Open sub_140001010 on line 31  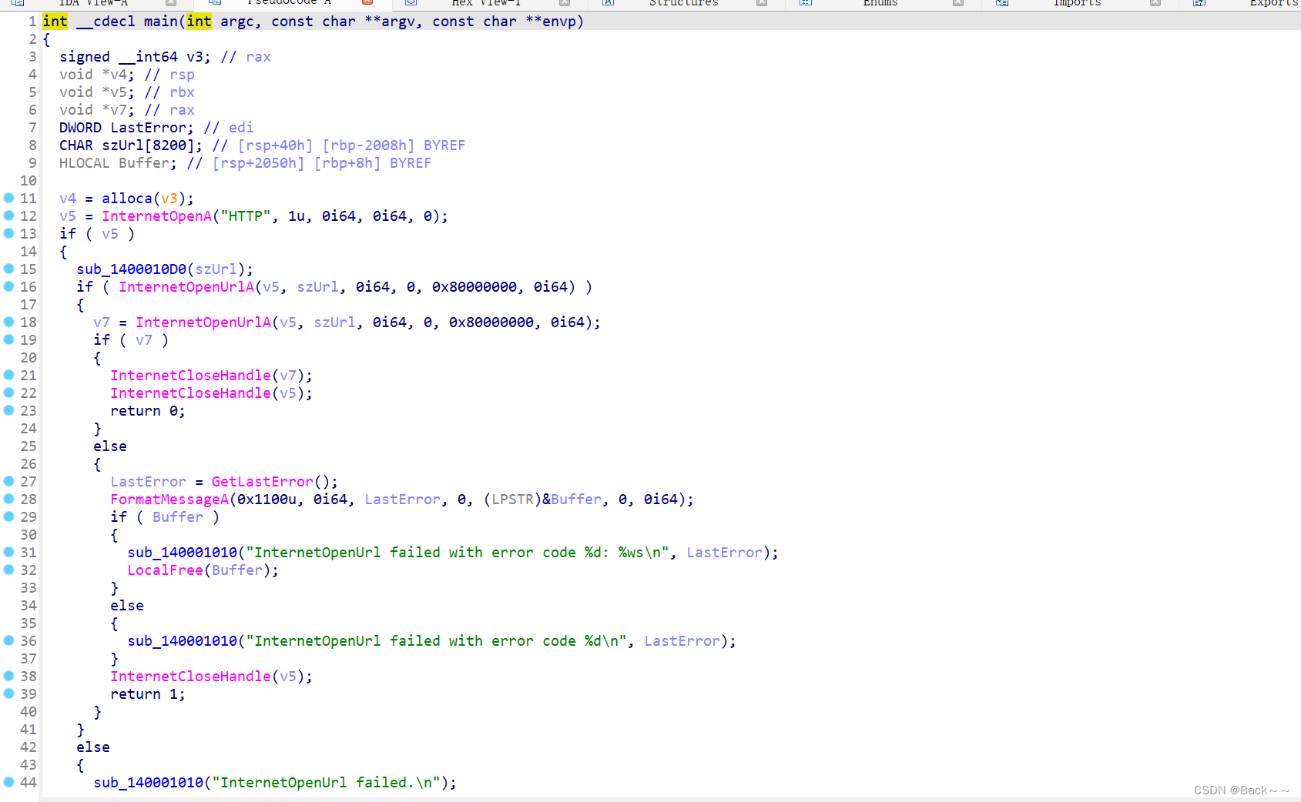(x=183, y=553)
